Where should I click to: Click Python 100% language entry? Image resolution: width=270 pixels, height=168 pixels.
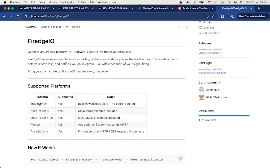click(x=207, y=120)
